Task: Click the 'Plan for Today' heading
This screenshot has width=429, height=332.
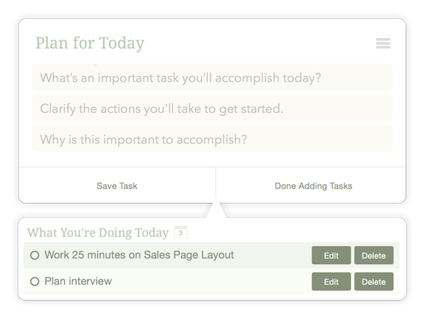Action: 89,43
